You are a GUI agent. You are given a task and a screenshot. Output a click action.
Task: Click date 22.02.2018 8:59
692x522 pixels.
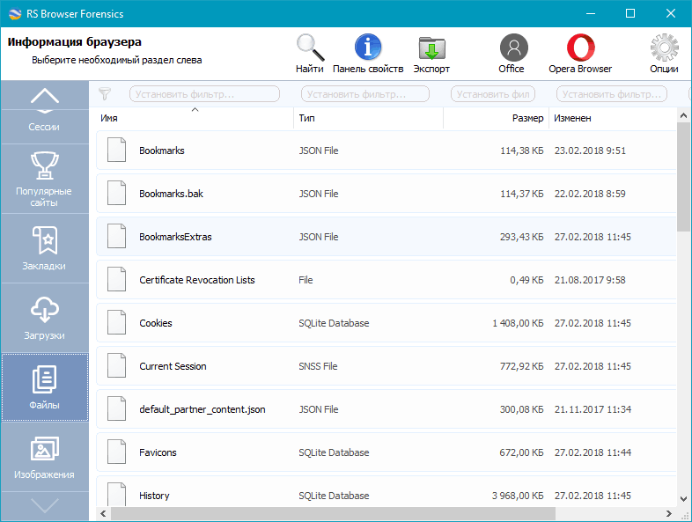pyautogui.click(x=590, y=194)
